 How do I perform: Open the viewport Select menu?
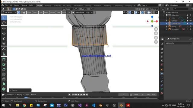point(35,13)
